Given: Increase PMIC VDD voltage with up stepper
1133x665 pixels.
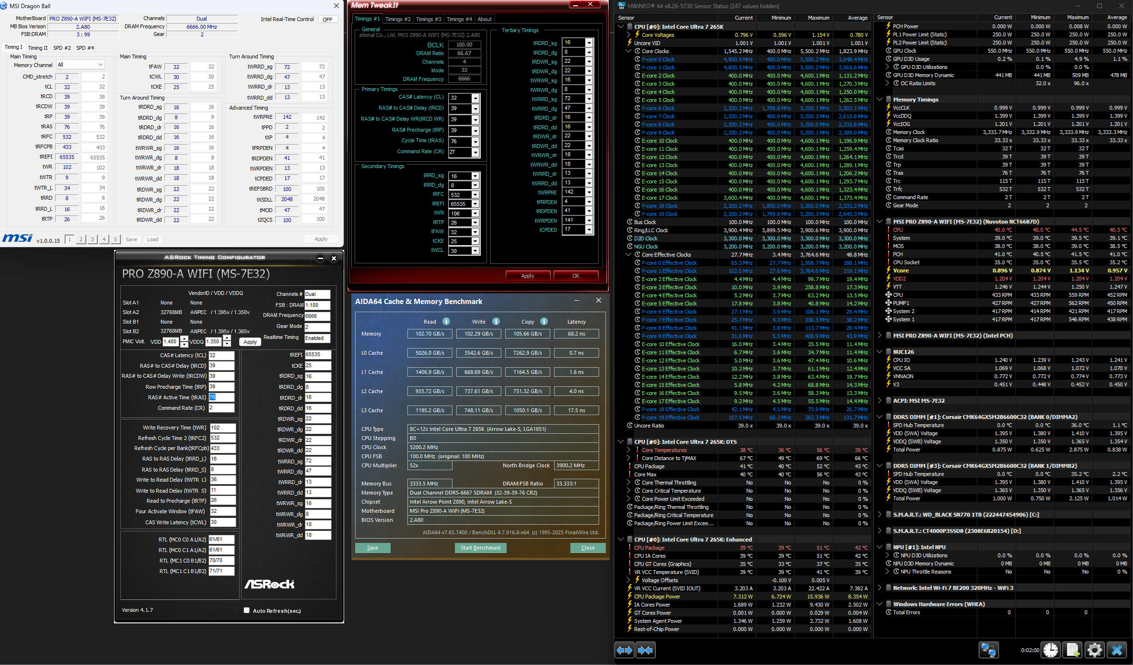Looking at the screenshot, I should tap(184, 339).
